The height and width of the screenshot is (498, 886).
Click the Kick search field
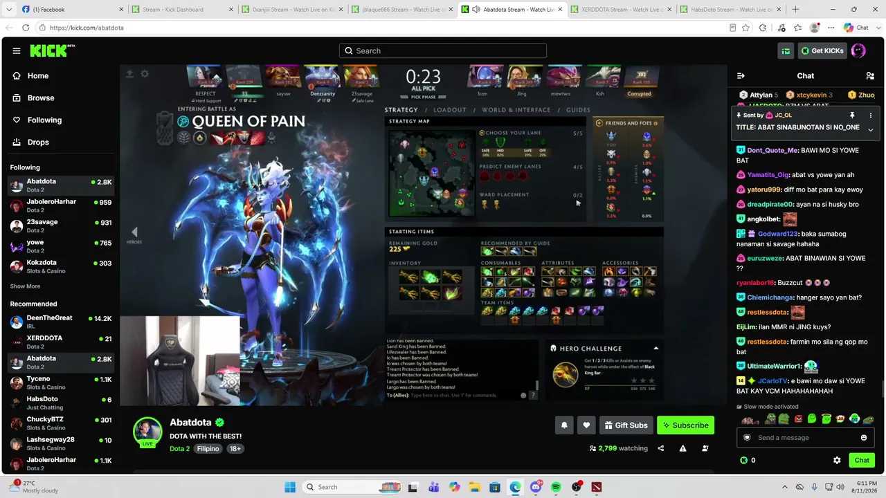443,50
